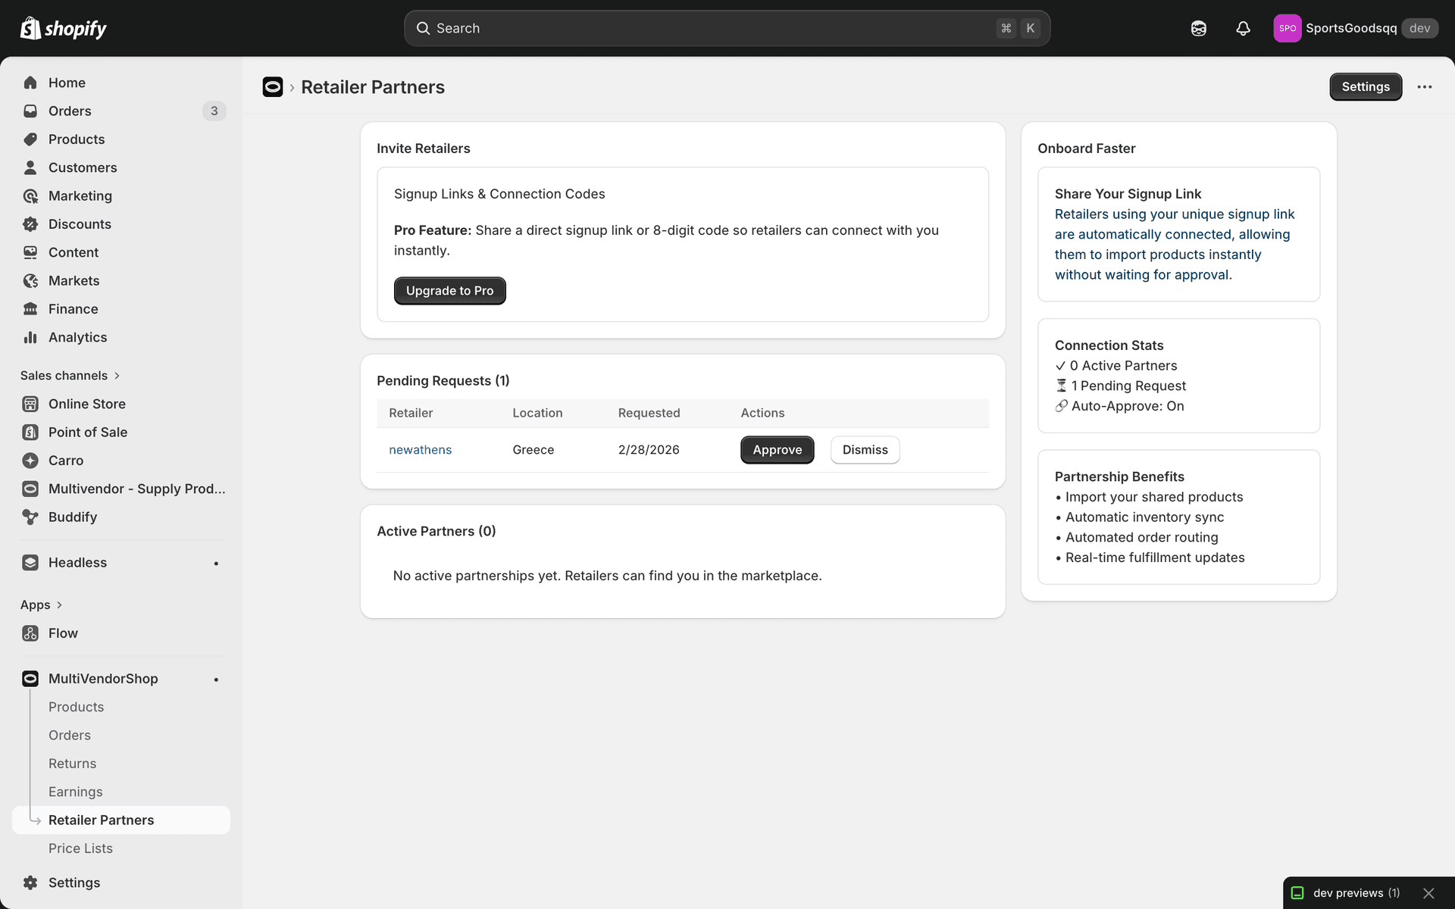1455x909 pixels.
Task: Expand the Apps section
Action: [41, 604]
